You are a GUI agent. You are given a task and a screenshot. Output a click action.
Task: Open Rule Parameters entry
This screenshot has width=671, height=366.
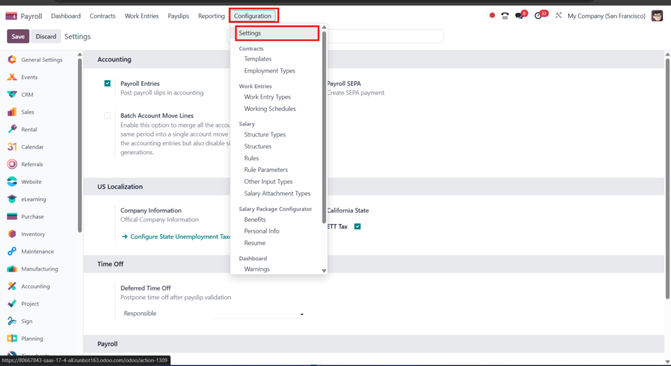(x=266, y=170)
